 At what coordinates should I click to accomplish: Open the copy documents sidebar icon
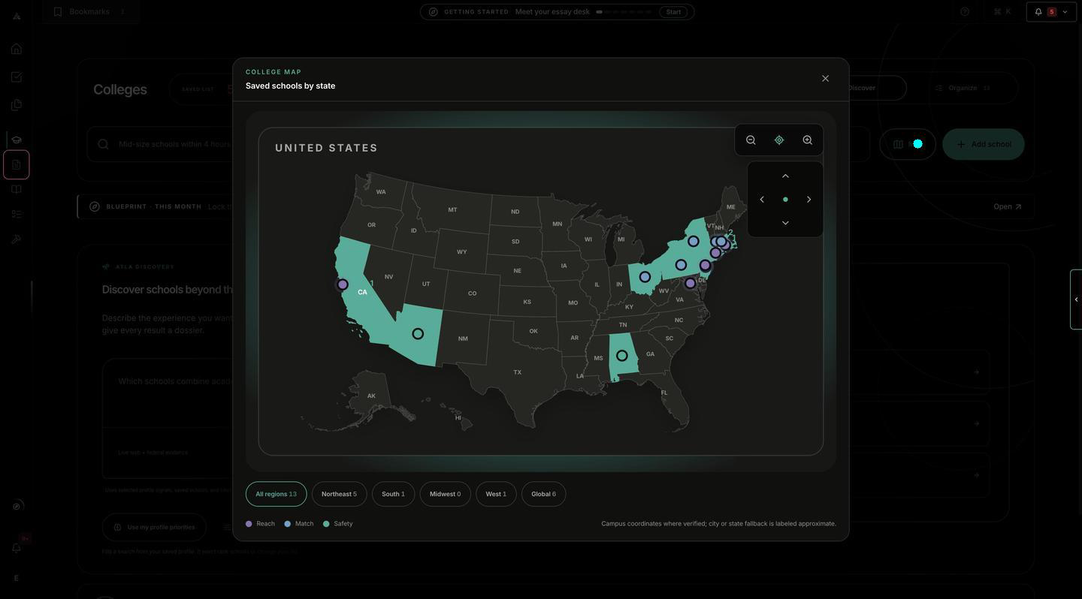(x=17, y=104)
